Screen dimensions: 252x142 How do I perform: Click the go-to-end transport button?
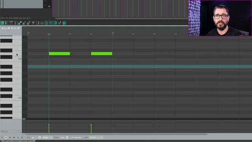coord(18,138)
